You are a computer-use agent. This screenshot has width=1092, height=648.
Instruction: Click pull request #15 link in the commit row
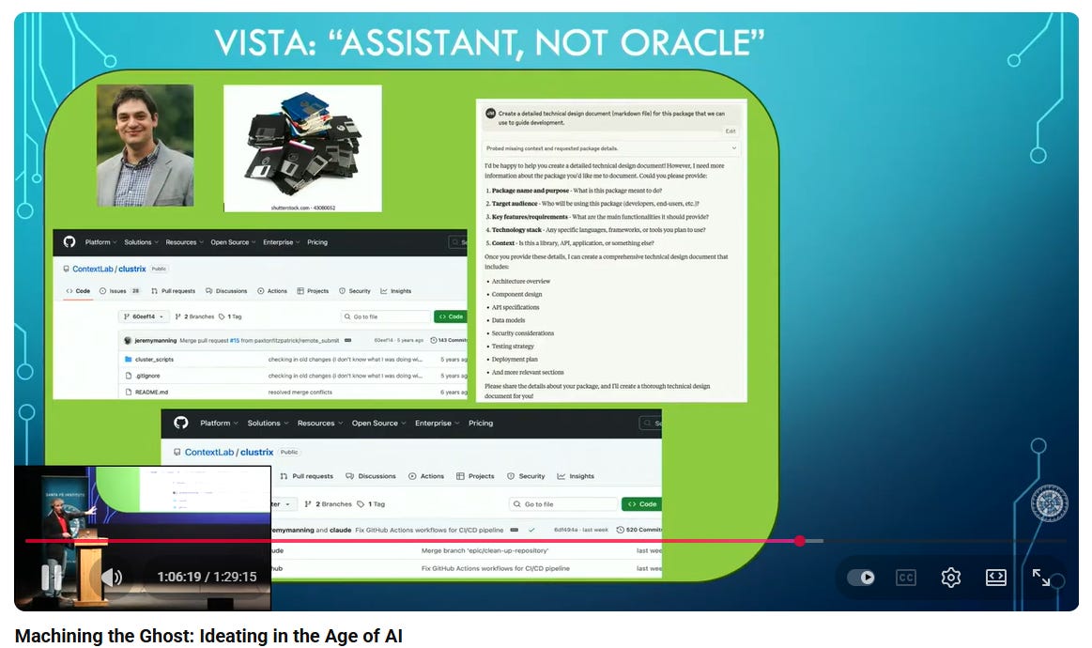pos(235,341)
